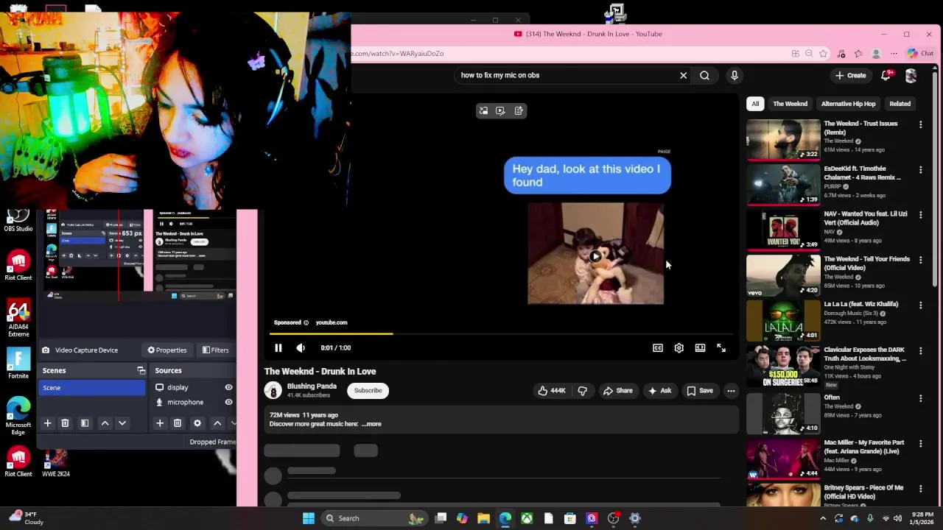Add the page to Edge favorites star

pos(823,54)
